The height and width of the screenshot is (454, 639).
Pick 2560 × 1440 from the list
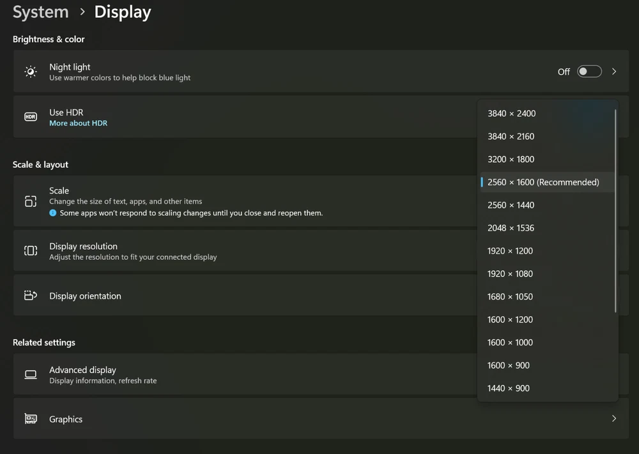click(511, 205)
